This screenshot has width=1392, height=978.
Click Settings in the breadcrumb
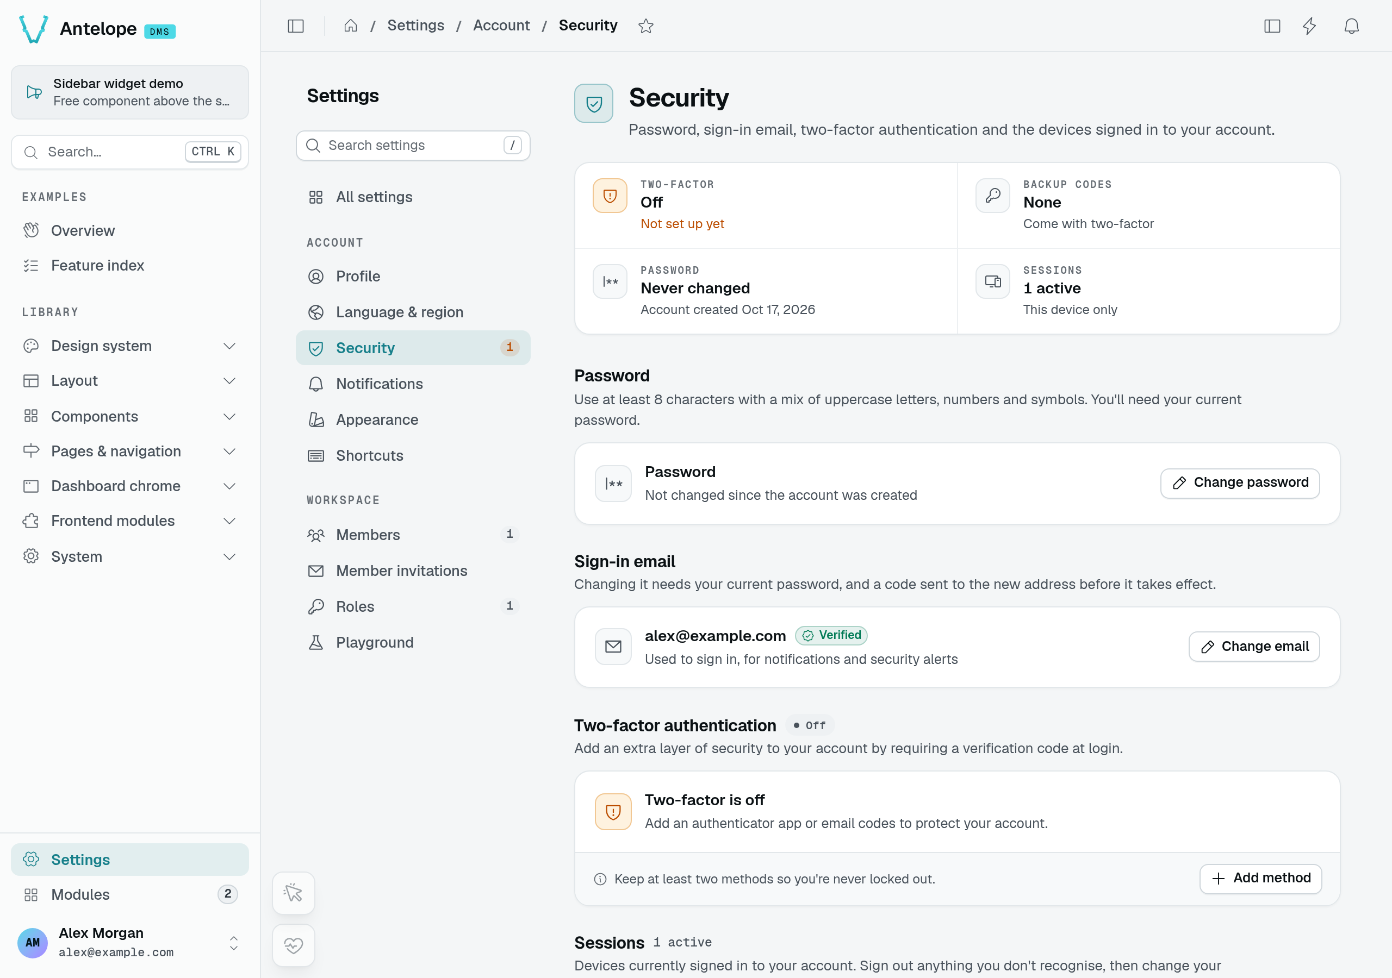[x=415, y=26]
